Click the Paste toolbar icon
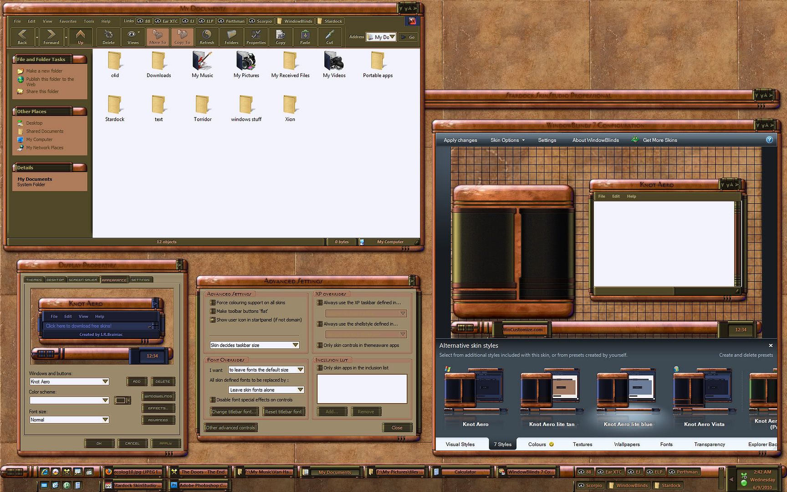Viewport: 787px width, 492px height. (305, 36)
